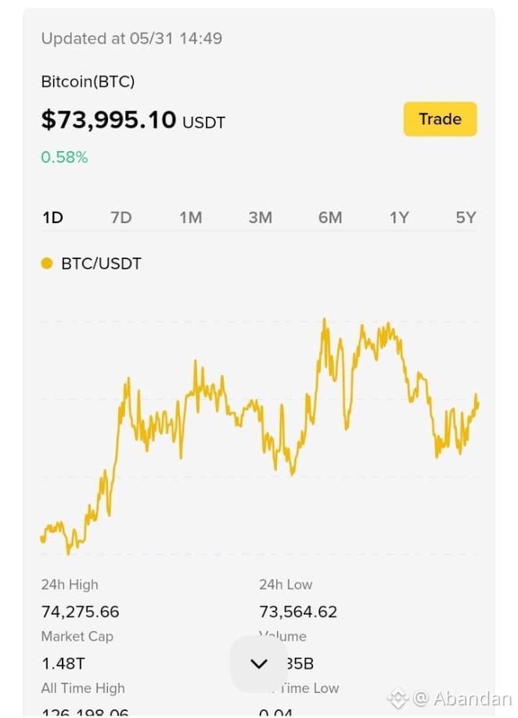Viewport: 518px width, 718px height.
Task: Click the Market Cap 1.48T value
Action: [63, 663]
